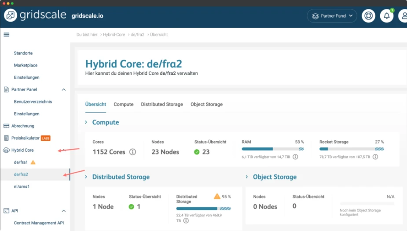Click green status check next to 23

pos(197,152)
